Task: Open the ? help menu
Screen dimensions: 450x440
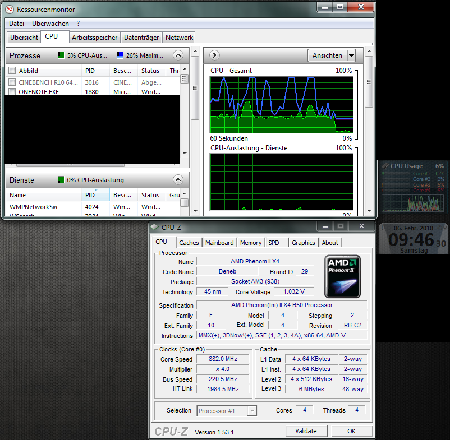Action: tap(79, 24)
